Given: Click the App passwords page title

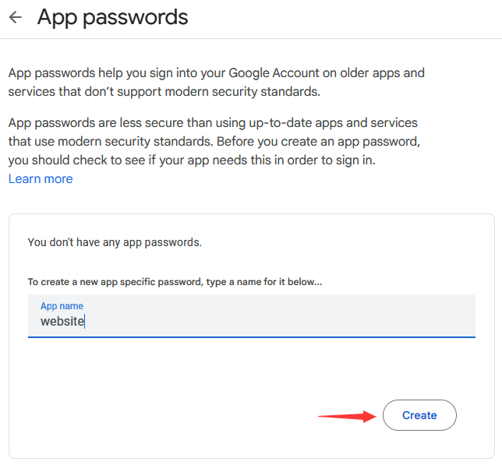Looking at the screenshot, I should [112, 16].
